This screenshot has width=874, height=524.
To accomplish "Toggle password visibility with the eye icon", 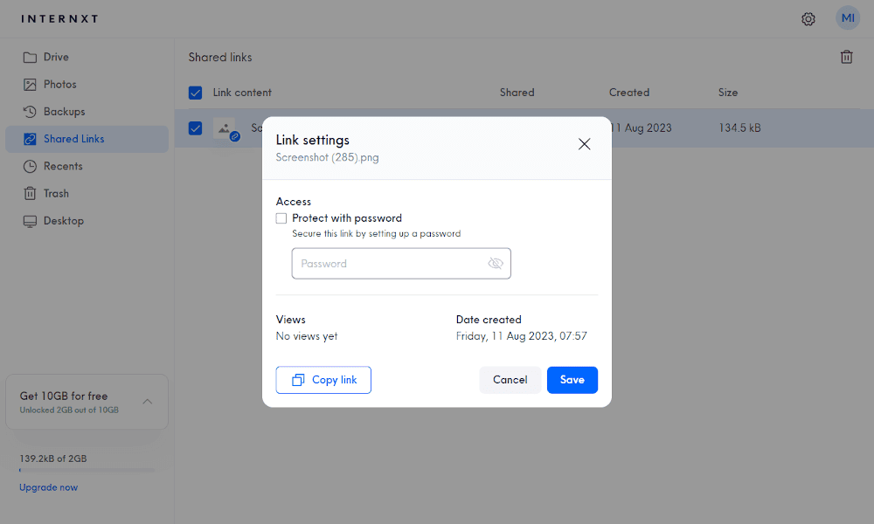I will pos(496,263).
